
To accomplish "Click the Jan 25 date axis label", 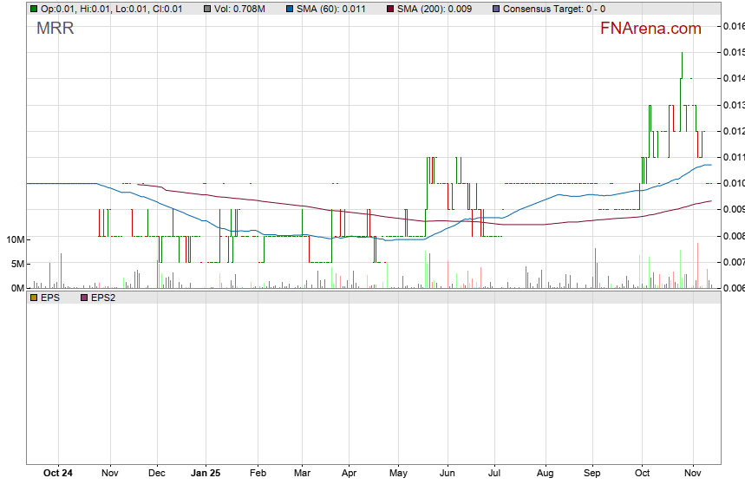I will (x=206, y=474).
